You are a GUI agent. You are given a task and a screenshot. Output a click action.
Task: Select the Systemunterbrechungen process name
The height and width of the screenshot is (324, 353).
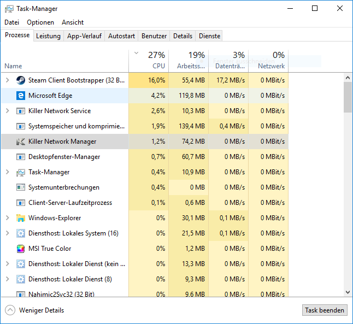(64, 187)
